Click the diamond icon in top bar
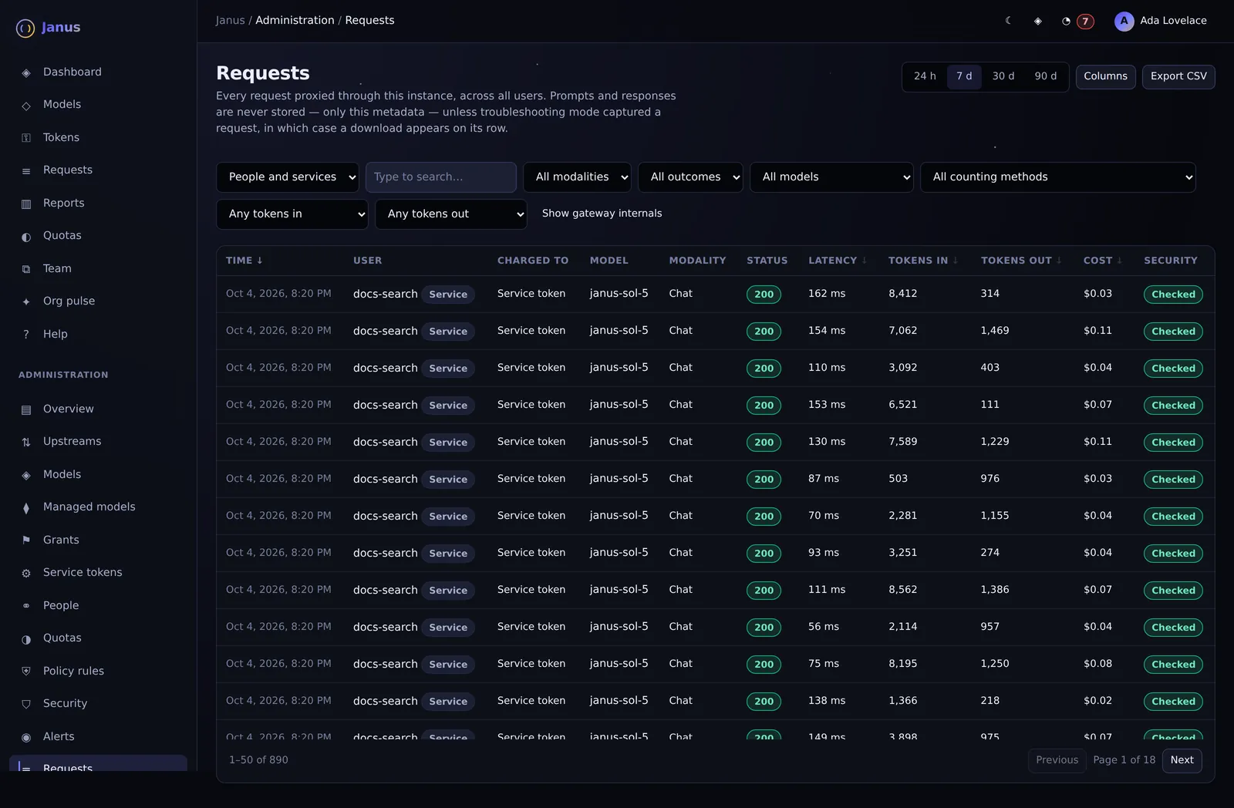The image size is (1234, 808). point(1037,21)
